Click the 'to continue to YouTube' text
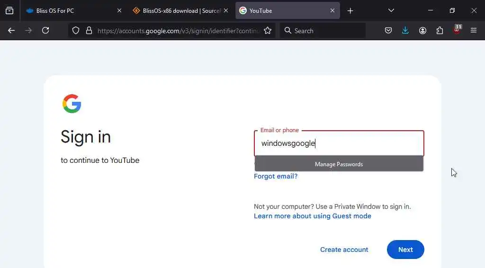 [100, 160]
